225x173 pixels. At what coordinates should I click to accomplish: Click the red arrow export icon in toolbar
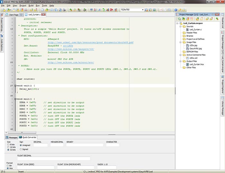click(x=111, y=10)
